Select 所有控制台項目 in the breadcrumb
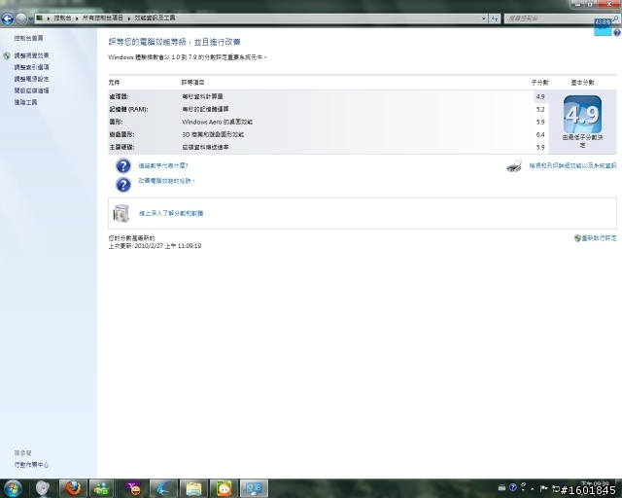This screenshot has height=498, width=622. coord(103,18)
